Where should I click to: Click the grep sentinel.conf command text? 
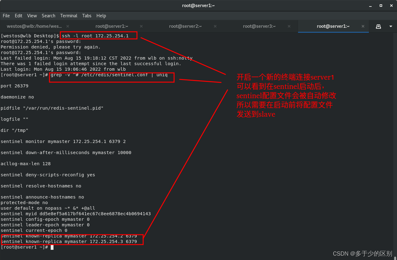109,75
